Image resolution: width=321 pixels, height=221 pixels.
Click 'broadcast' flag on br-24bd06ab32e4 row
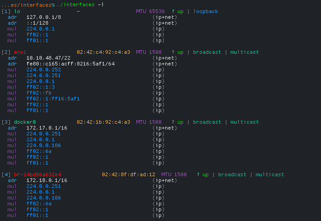click(x=232, y=174)
